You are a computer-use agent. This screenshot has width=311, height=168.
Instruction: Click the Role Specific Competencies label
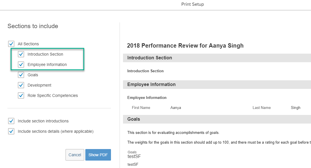pyautogui.click(x=53, y=95)
